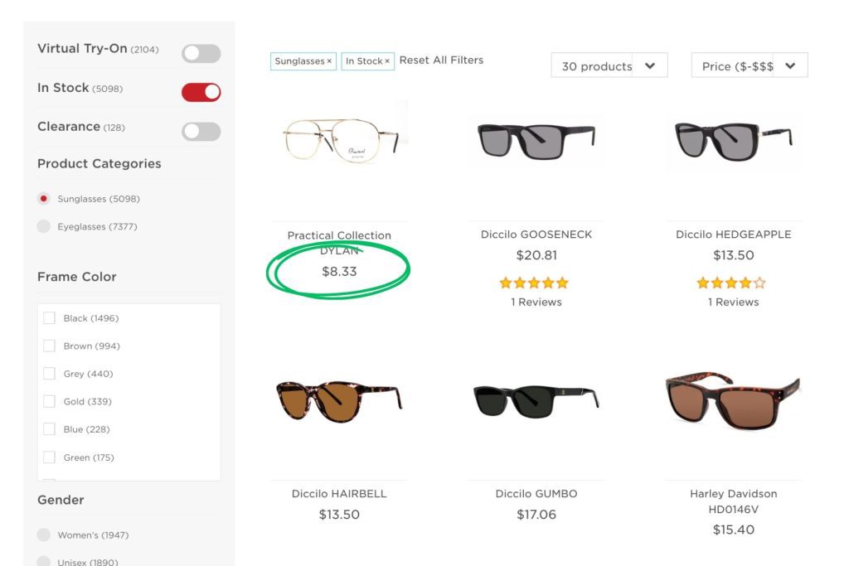Click Reset All Filters
849x566 pixels.
pyautogui.click(x=441, y=60)
